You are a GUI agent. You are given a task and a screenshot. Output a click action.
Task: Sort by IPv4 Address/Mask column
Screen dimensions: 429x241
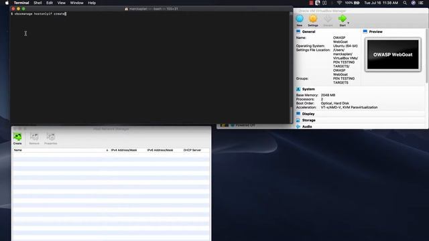(x=123, y=150)
